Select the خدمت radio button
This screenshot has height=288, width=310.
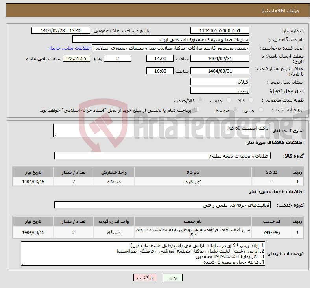click(x=229, y=100)
